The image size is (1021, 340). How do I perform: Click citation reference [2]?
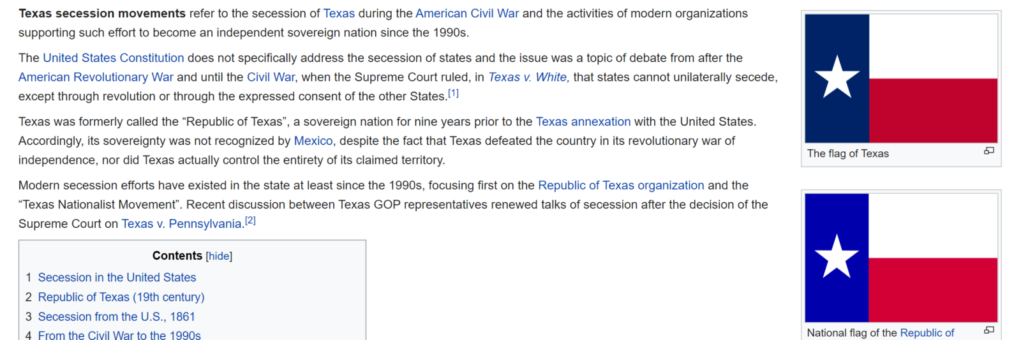[250, 221]
